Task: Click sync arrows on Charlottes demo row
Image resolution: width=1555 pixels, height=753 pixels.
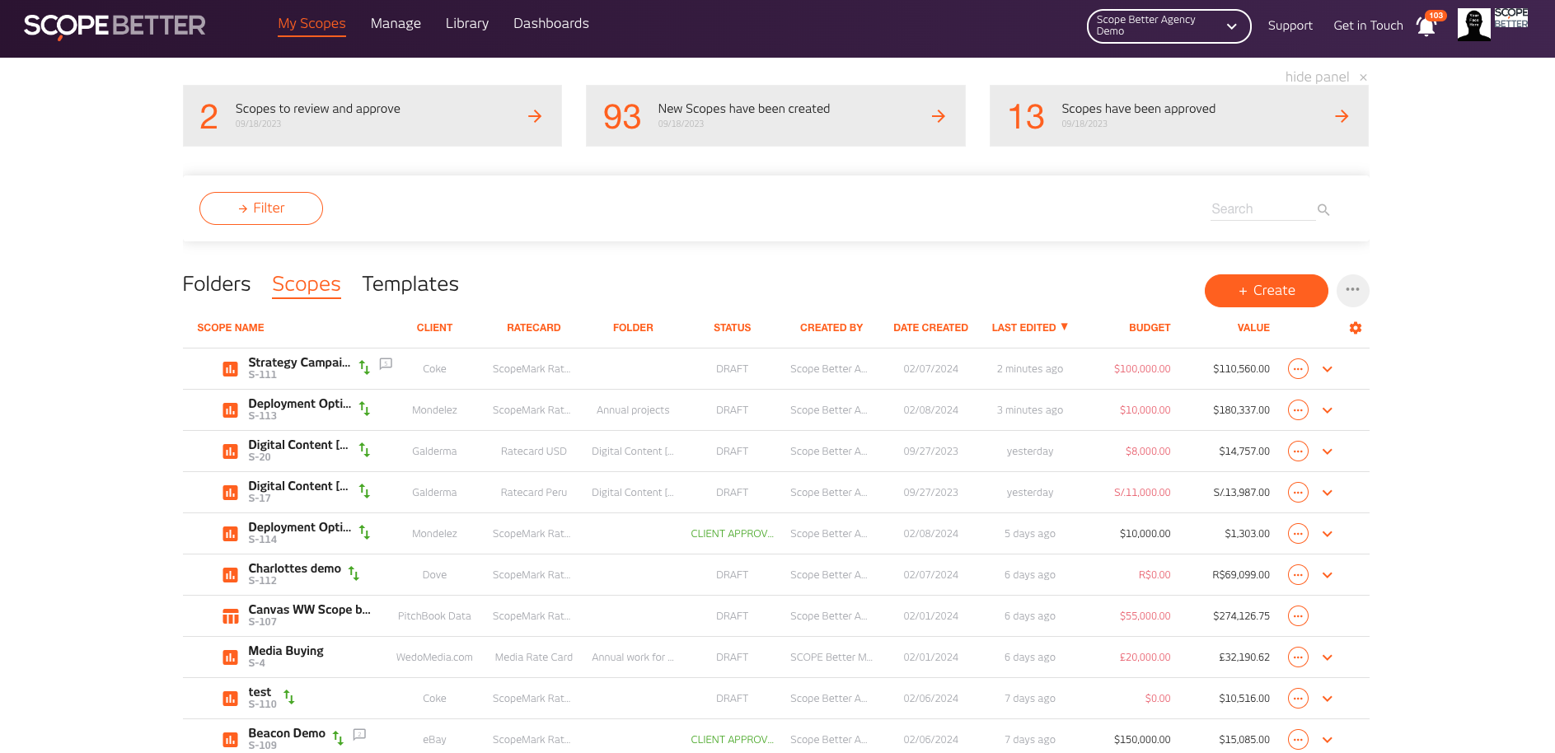Action: pyautogui.click(x=354, y=573)
